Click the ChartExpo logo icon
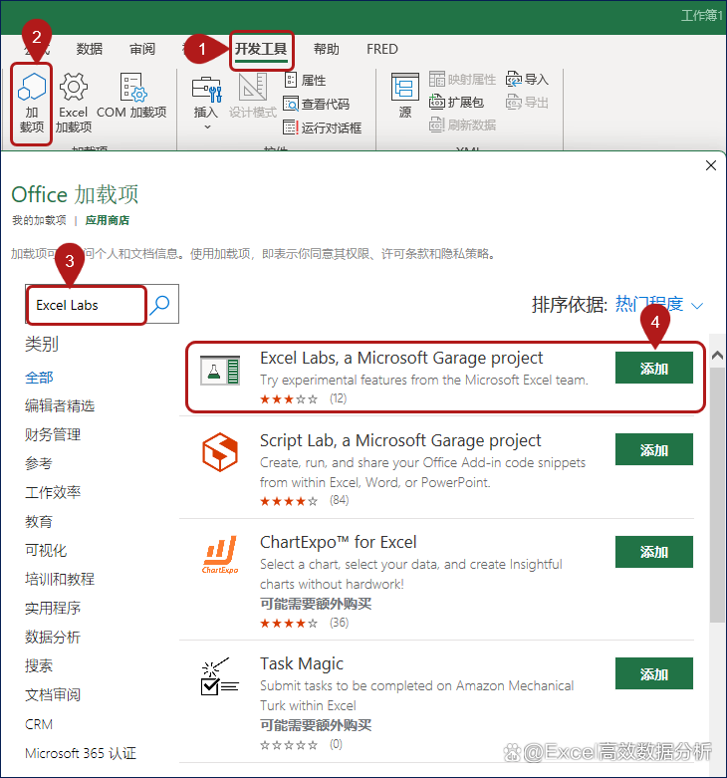Screen dimensions: 727x778 coord(220,555)
